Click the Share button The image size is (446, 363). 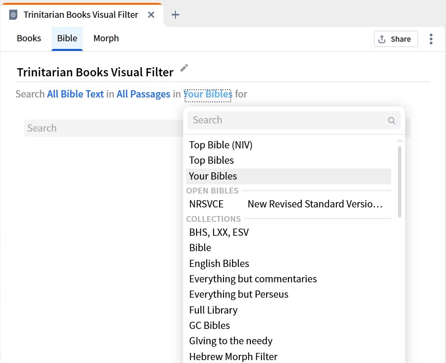coord(396,39)
